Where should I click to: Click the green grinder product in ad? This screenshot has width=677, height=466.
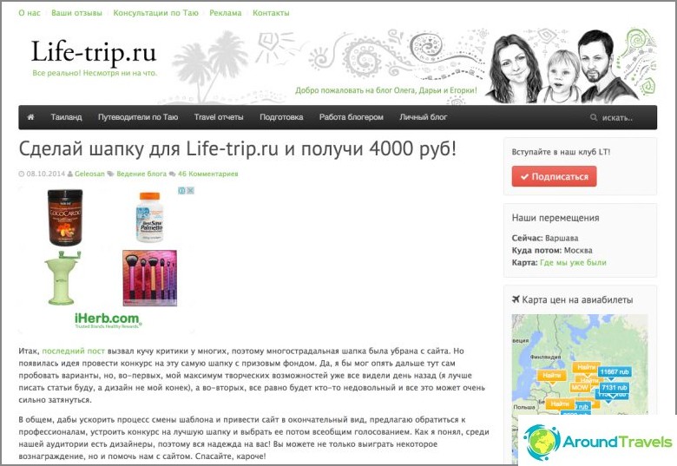point(62,278)
